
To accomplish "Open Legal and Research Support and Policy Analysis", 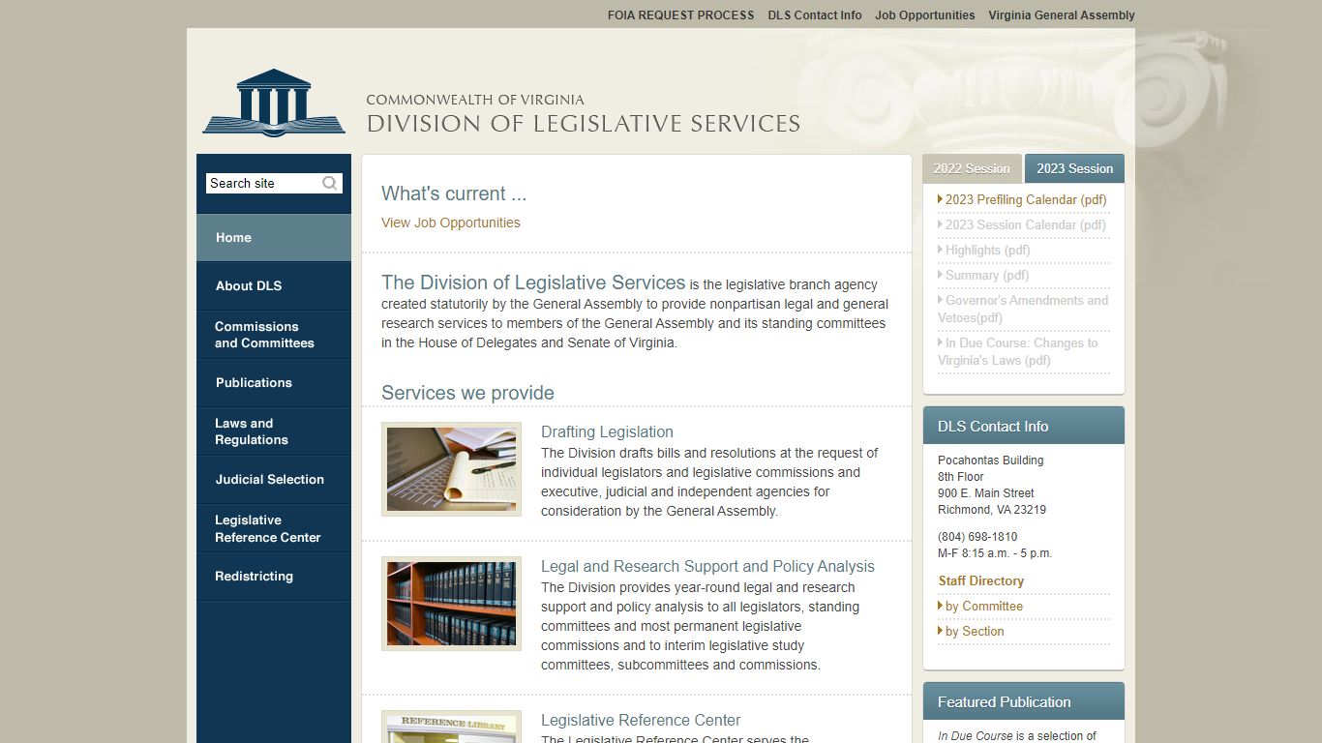I will [x=707, y=566].
